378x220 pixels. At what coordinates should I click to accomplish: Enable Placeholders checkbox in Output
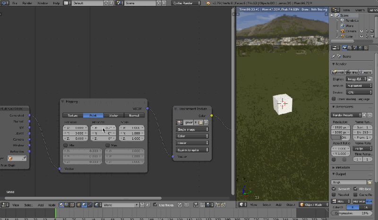[334, 195]
